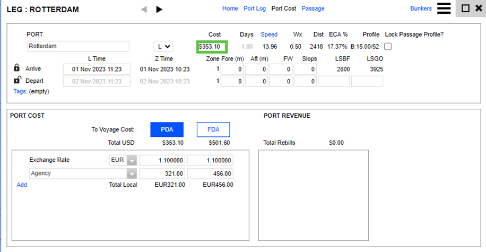
Task: Switch to the Passage tab
Action: (x=313, y=8)
